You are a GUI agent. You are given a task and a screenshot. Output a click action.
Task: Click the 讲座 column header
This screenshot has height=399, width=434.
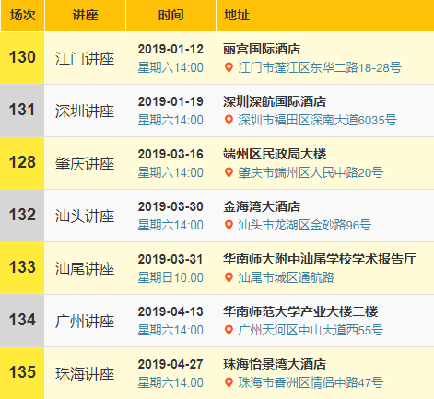tap(85, 16)
